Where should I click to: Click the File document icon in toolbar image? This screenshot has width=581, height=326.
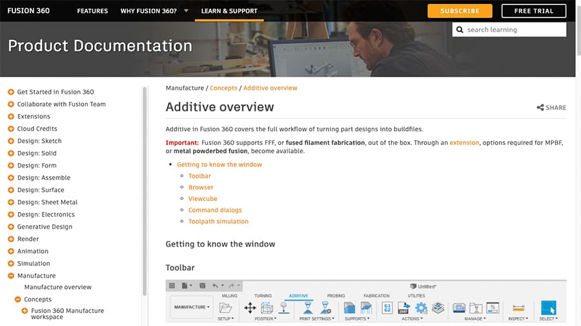click(x=185, y=285)
